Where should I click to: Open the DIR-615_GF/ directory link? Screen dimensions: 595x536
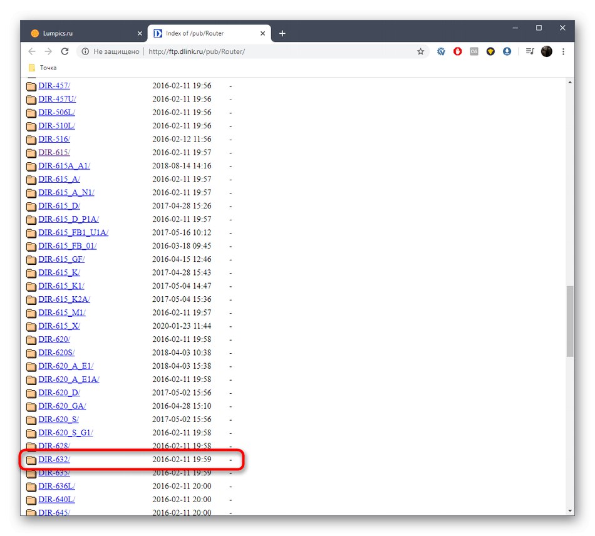(61, 259)
